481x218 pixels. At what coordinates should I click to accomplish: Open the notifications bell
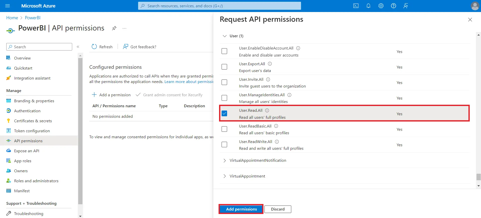pyautogui.click(x=368, y=6)
